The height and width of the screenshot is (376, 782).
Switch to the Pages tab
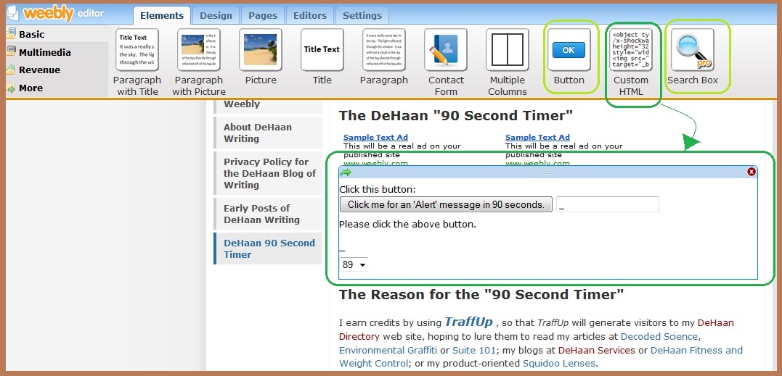263,15
